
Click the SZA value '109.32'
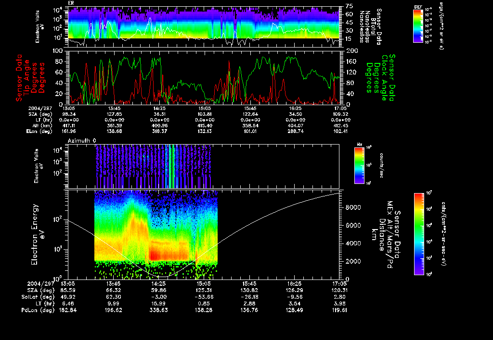click(340, 114)
